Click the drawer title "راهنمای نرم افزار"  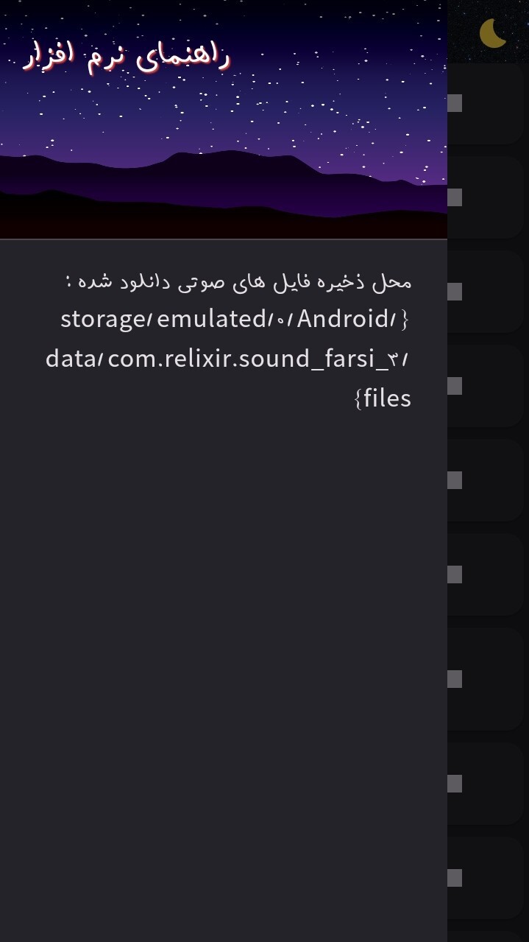click(127, 57)
